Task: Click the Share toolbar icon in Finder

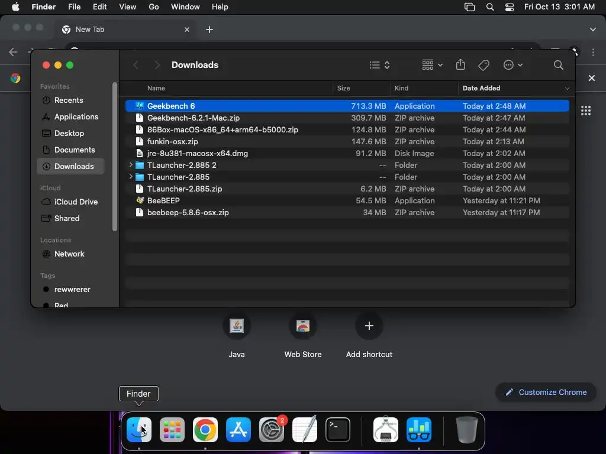Action: click(460, 64)
